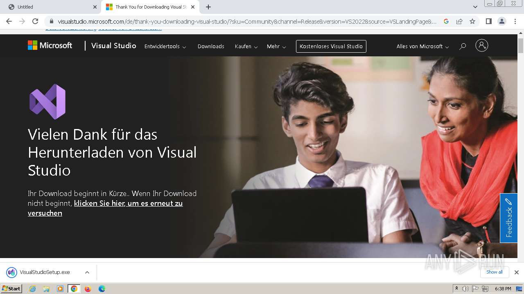Open Chrome three-dot menu
Image resolution: width=524 pixels, height=294 pixels.
tap(515, 21)
